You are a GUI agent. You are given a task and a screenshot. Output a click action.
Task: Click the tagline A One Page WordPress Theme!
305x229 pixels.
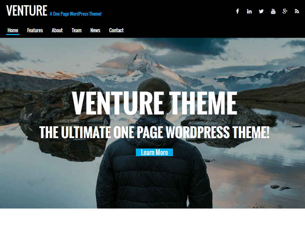[x=76, y=14]
